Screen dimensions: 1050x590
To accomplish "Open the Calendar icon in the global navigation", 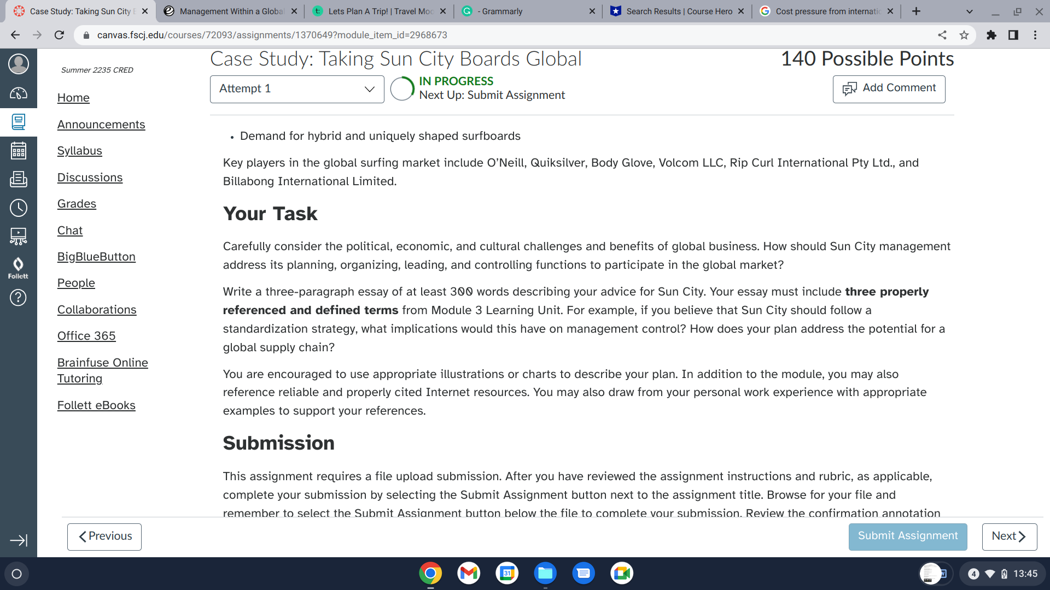I will coord(18,151).
